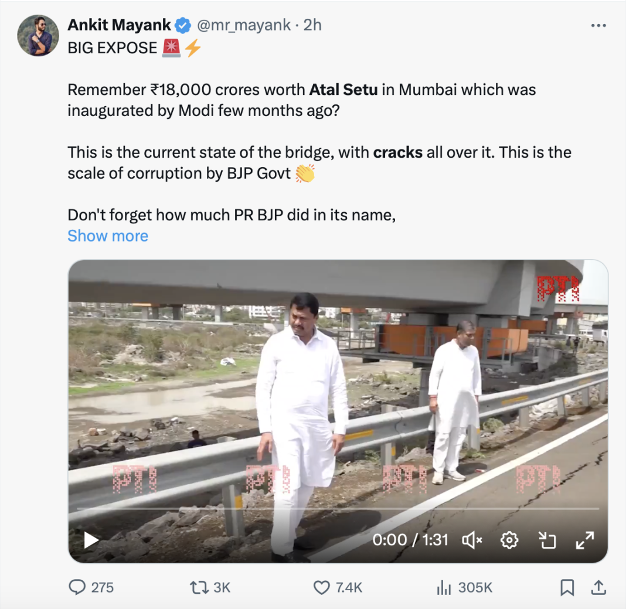This screenshot has width=626, height=609.
Task: Like the tweet with 7.4K likes
Action: (322, 587)
